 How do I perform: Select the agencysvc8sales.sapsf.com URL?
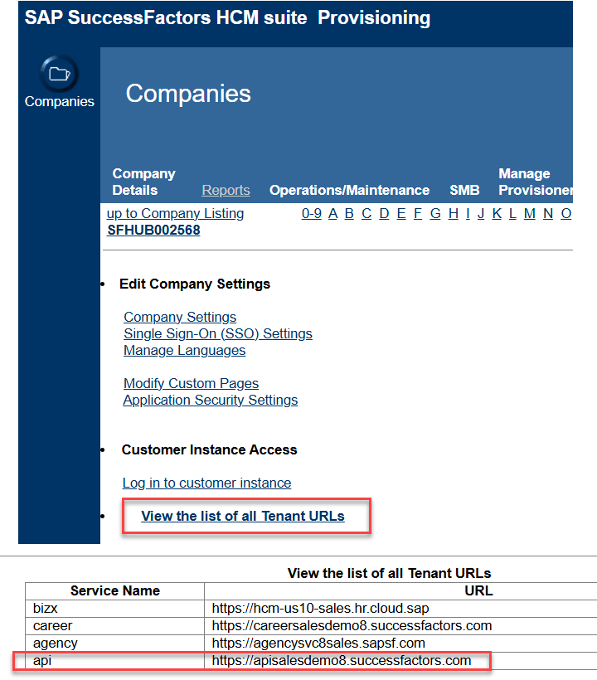tap(318, 644)
